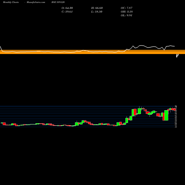Click the tallest green candlestick near the chart's right end

[166, 115]
